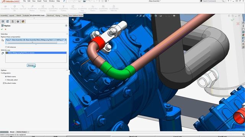Image resolution: width=245 pixels, height=137 pixels.
Task: Open the Edit menu
Action: [29, 1]
